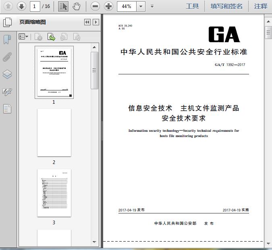272x250 pixels.
Task: Click thumbnail panel scroll down arrow
Action: pyautogui.click(x=94, y=242)
